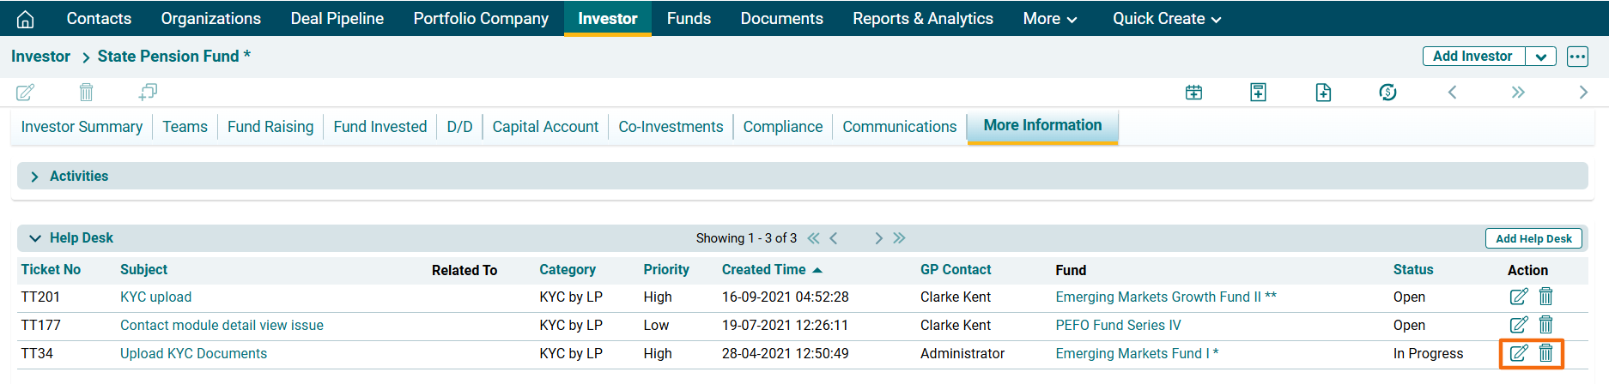This screenshot has width=1609, height=384.
Task: Open the Quick Create dropdown menu
Action: tap(1166, 19)
